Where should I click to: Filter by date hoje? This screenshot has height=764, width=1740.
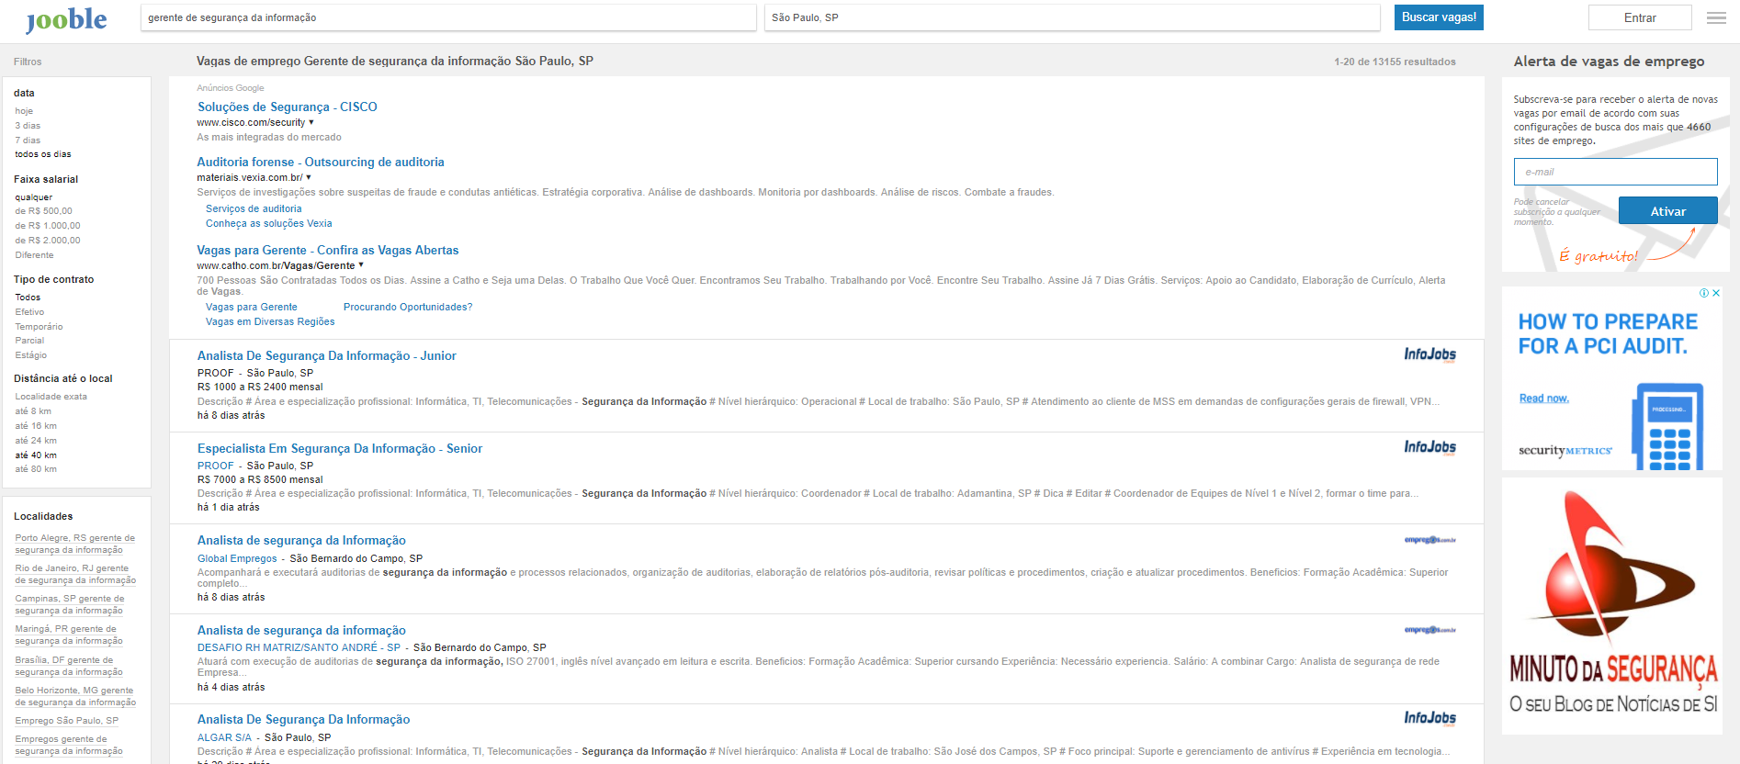[x=24, y=111]
